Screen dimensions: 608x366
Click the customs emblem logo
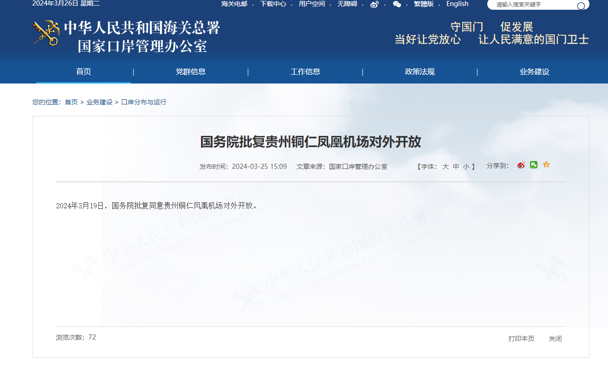coord(45,33)
